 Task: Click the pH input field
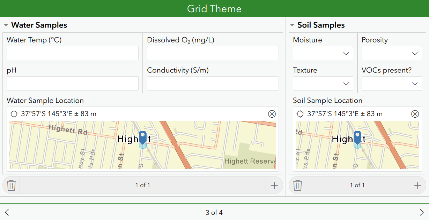tap(72, 83)
